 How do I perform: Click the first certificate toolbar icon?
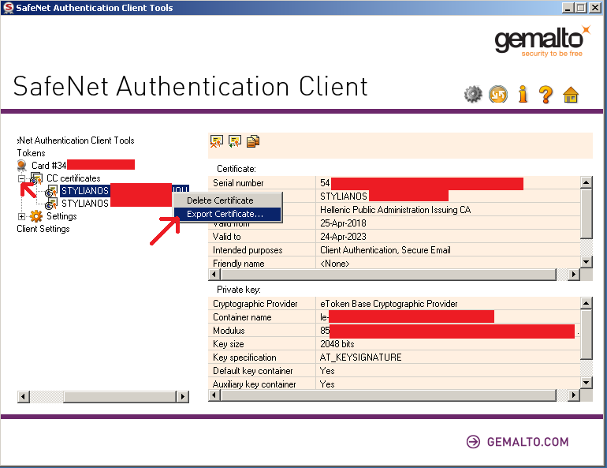point(217,142)
